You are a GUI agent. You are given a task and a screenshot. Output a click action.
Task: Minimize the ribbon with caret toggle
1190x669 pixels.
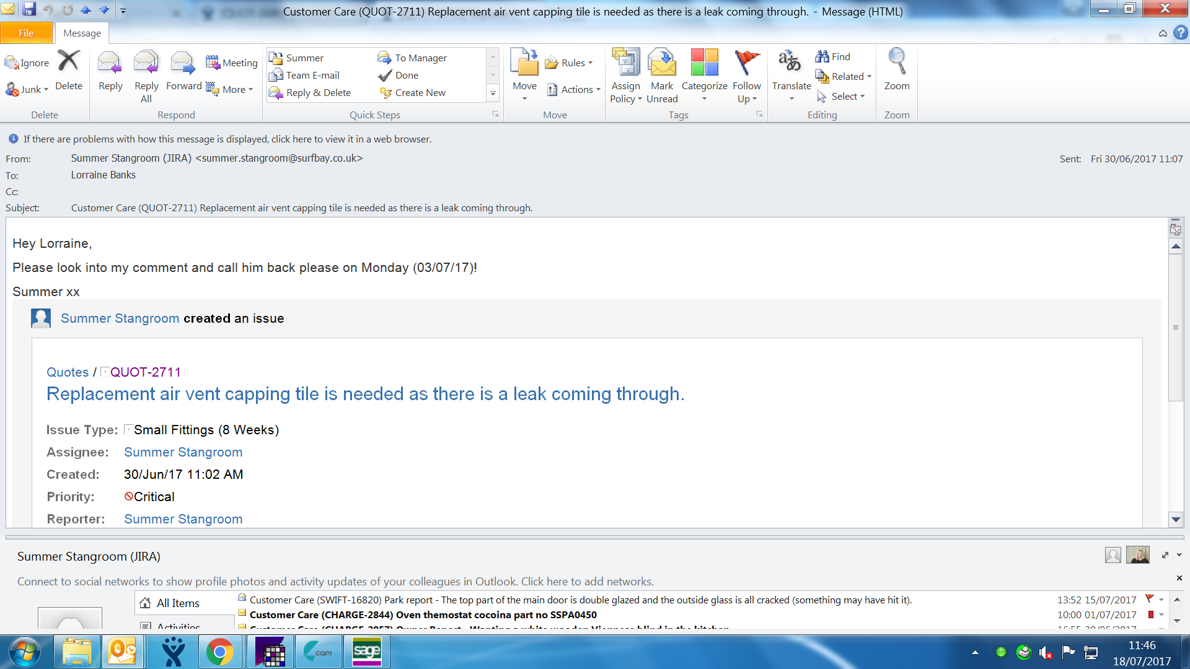(1163, 33)
